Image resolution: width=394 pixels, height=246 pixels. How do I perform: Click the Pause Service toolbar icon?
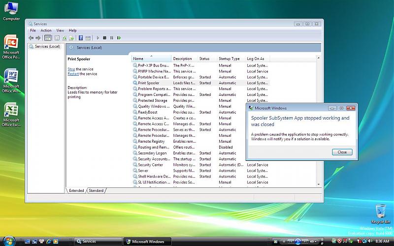111,38
